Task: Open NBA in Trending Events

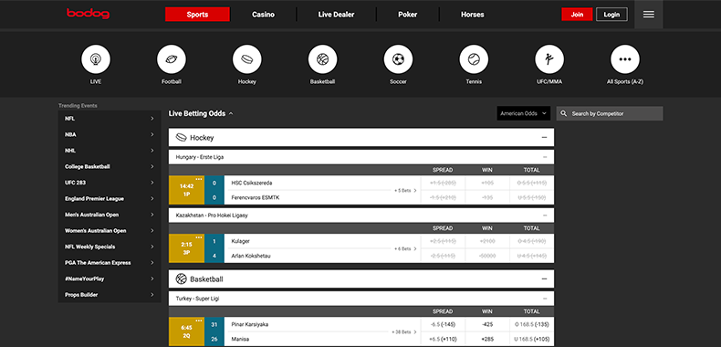Action: (x=110, y=134)
